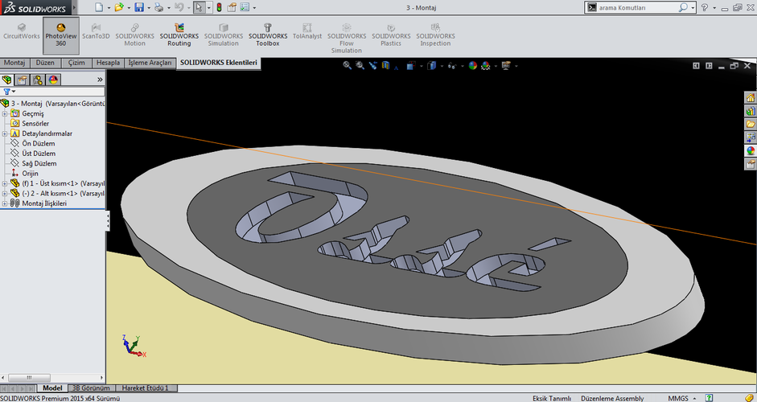Expand the 1 - Üst kısım component
Viewport: 757px width, 402px height.
[x=5, y=183]
